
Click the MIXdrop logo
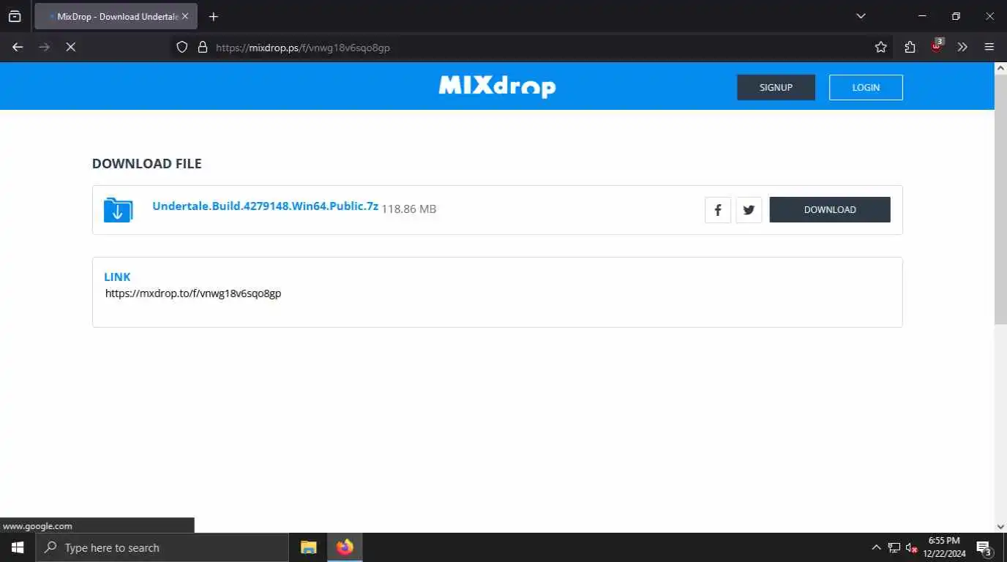[497, 86]
